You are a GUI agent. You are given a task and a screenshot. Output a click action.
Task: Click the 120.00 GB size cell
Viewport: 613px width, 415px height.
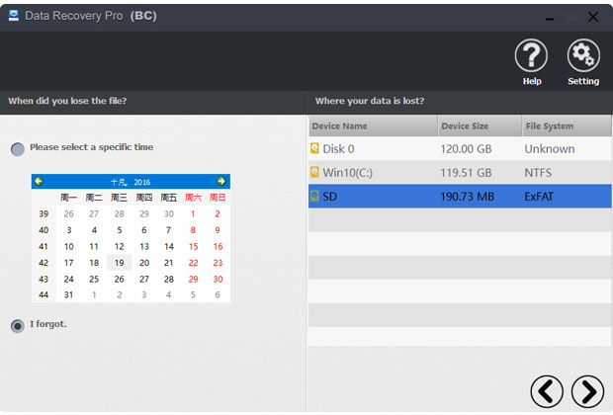click(466, 149)
